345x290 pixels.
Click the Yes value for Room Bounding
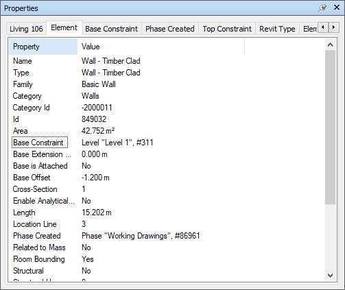(x=88, y=259)
